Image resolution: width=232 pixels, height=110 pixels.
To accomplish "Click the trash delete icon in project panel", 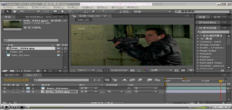I will point(38,71).
